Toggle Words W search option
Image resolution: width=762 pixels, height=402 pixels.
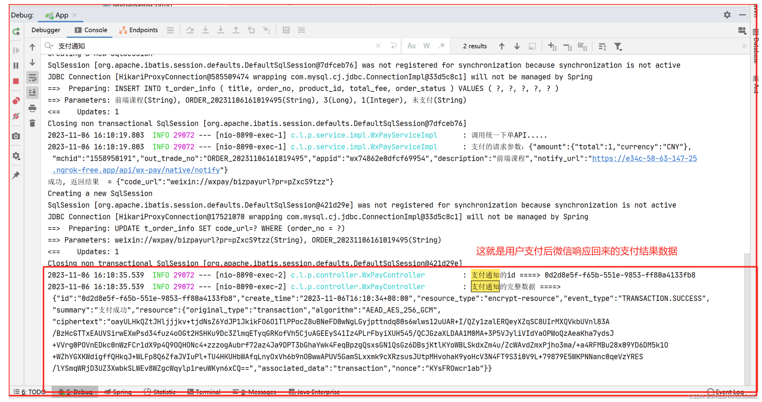tap(427, 46)
